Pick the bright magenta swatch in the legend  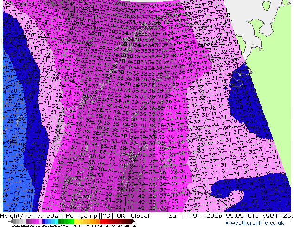(x=37, y=221)
